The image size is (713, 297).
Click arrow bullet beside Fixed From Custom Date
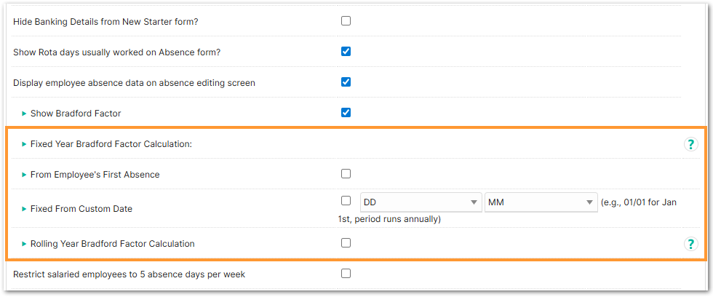[x=24, y=209]
